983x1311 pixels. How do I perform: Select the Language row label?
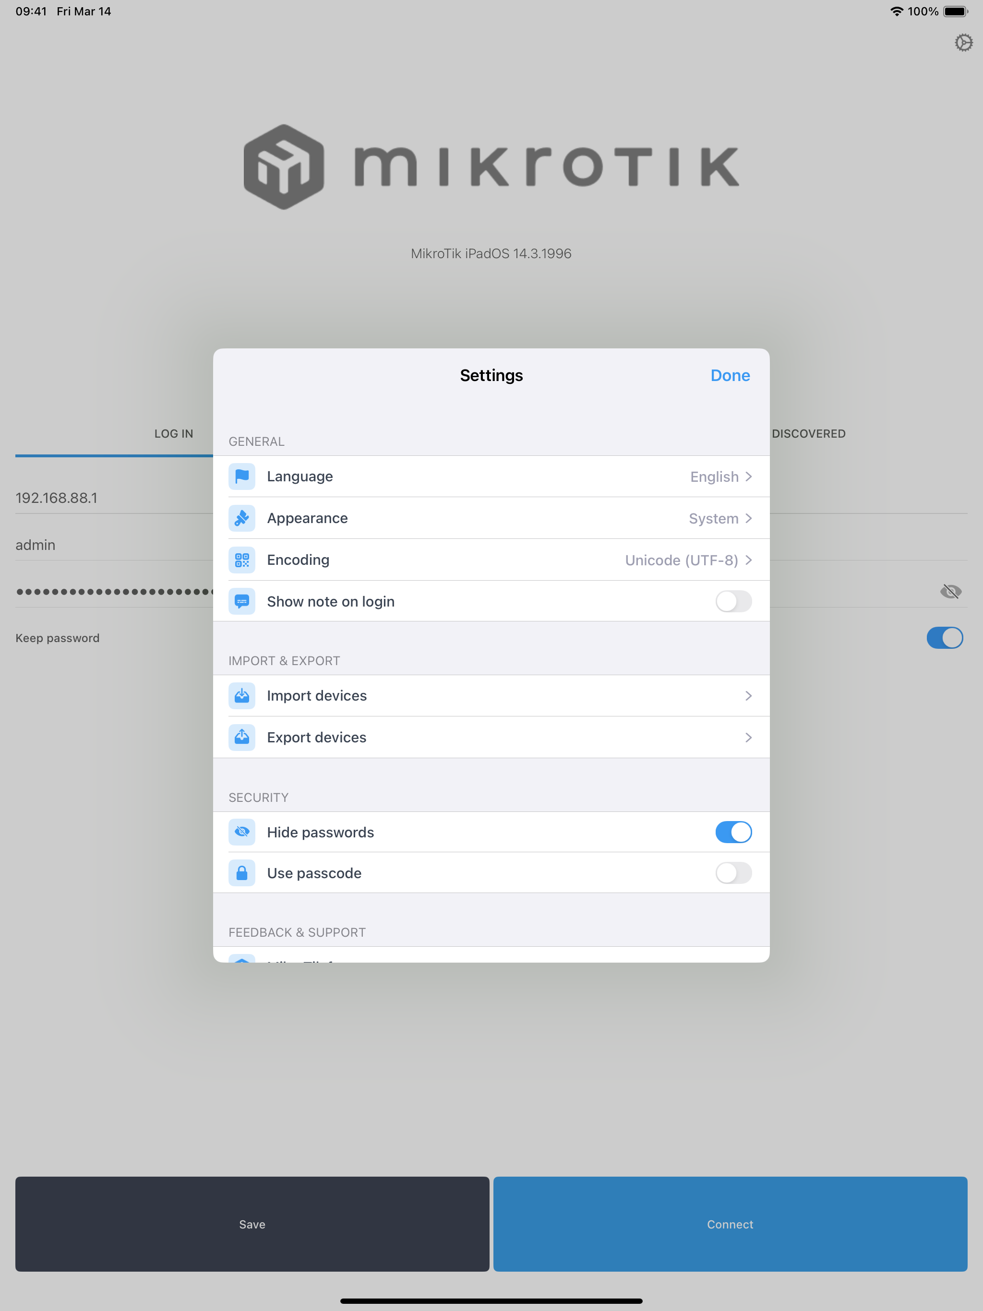click(300, 477)
